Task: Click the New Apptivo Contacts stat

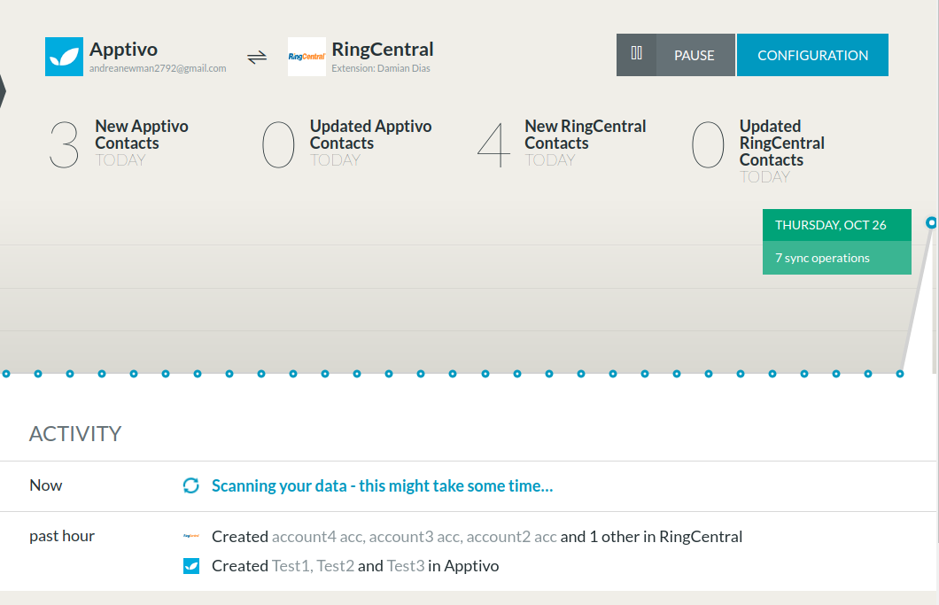Action: [120, 143]
